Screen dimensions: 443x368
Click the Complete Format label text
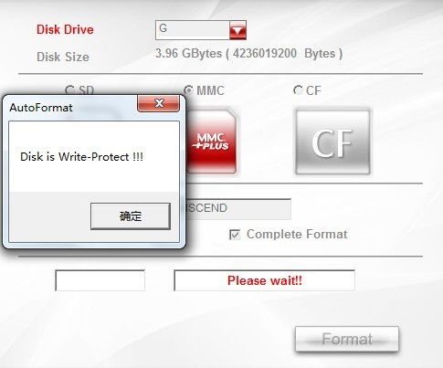click(297, 235)
